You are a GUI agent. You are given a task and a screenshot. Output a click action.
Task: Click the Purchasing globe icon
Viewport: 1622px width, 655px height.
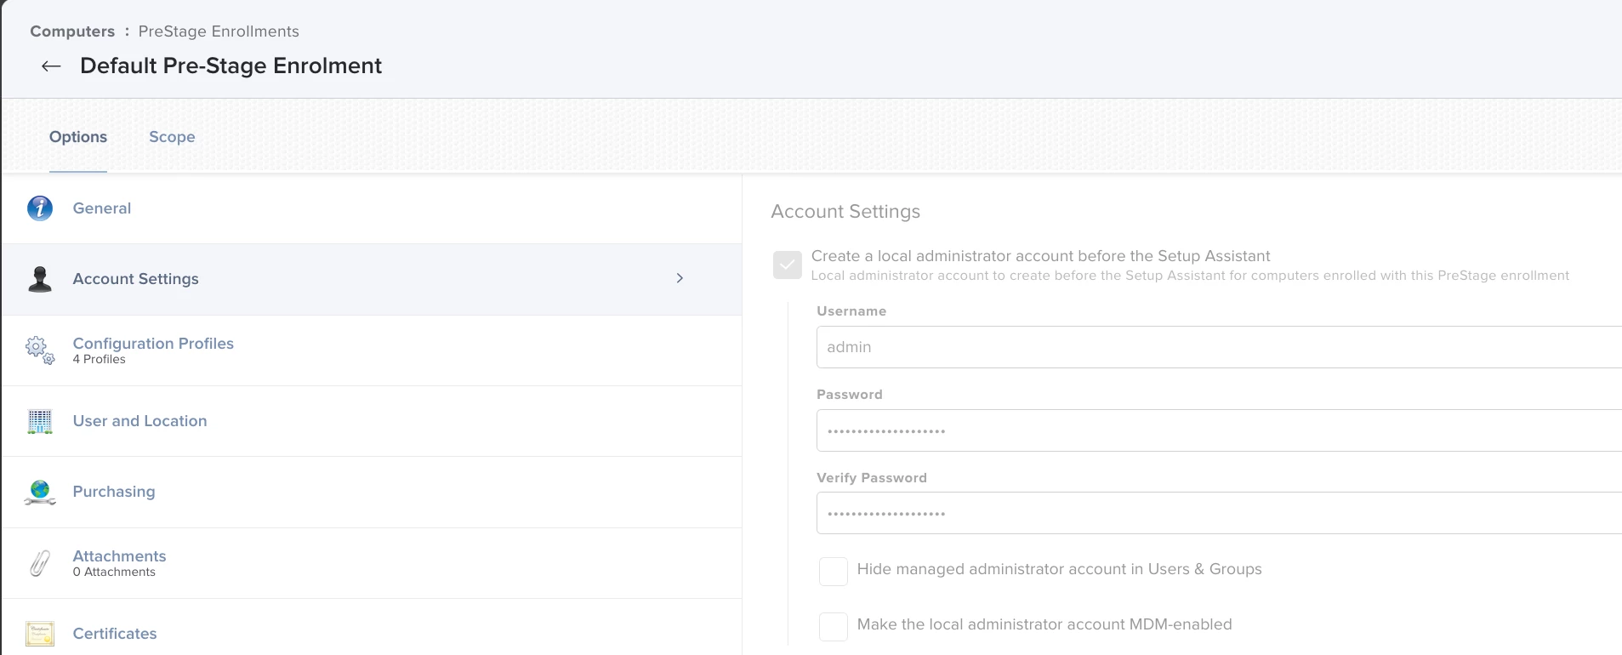tap(40, 492)
